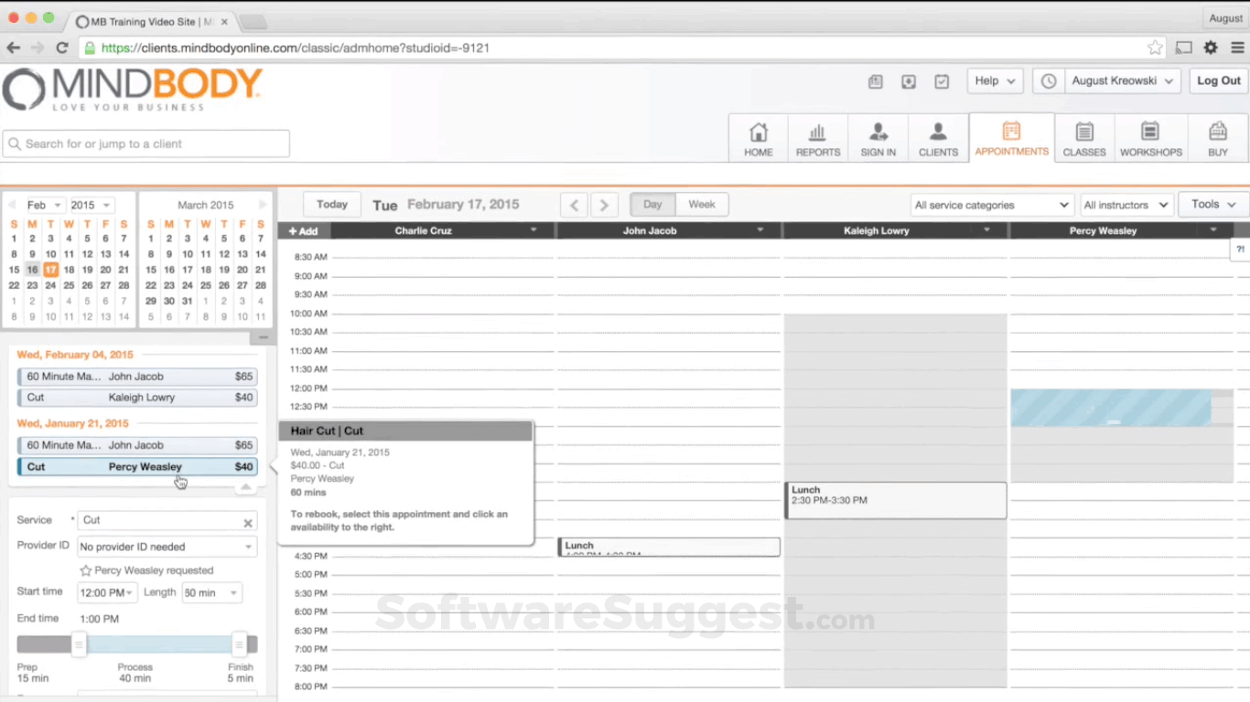Image resolution: width=1250 pixels, height=702 pixels.
Task: Open the Classes section icon
Action: coord(1084,132)
